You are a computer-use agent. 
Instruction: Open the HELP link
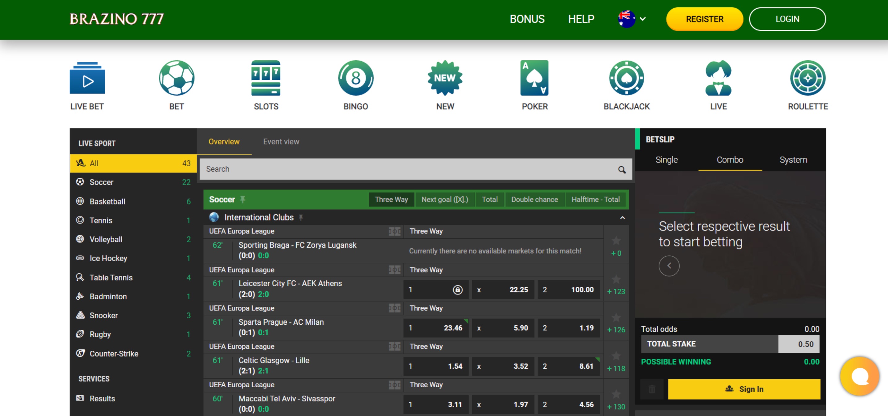581,19
